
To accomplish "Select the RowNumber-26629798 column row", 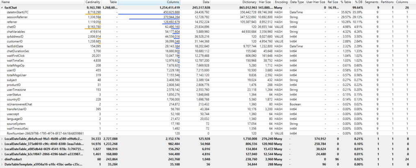I will pos(208,133).
